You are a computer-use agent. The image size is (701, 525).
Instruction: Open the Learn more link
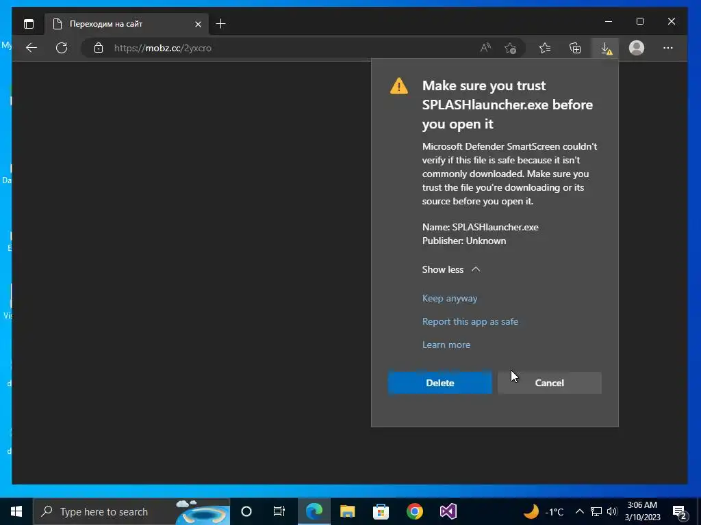(x=446, y=345)
